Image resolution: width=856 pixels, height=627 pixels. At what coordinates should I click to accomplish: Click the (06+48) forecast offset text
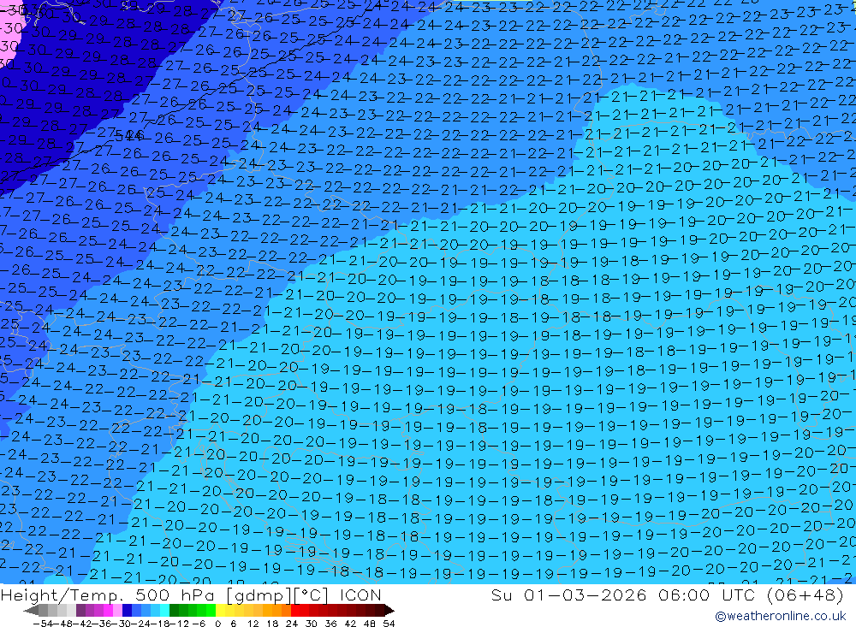[805, 594]
